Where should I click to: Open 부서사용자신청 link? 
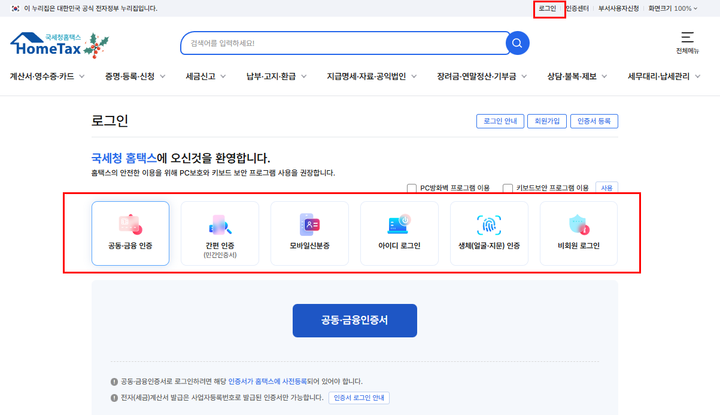coord(619,8)
